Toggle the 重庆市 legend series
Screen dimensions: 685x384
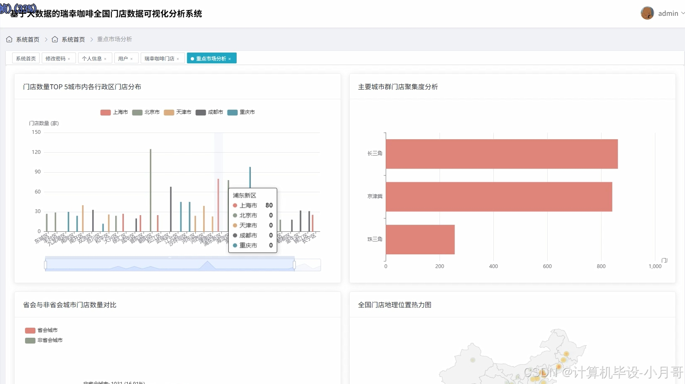241,112
